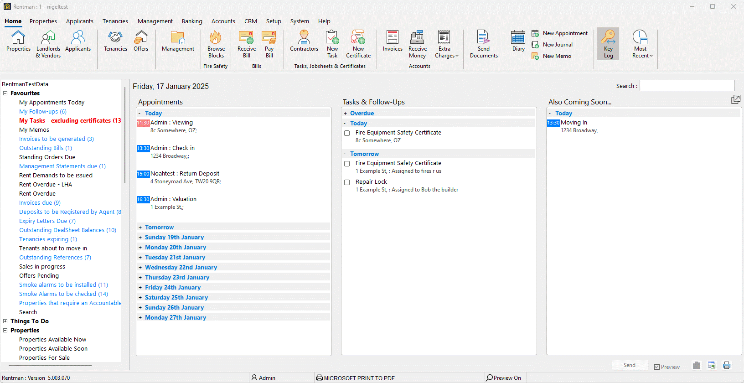Pop out the Also Coming Soon panel

[x=735, y=99]
